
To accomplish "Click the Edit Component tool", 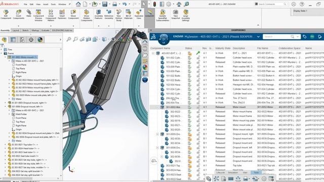I will (6, 15).
